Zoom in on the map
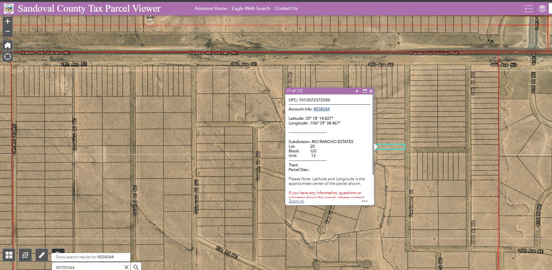This screenshot has height=270, width=552. click(8, 21)
